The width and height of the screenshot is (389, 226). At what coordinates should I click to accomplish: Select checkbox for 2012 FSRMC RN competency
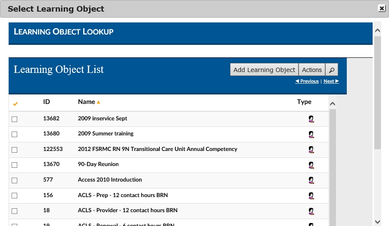click(15, 150)
